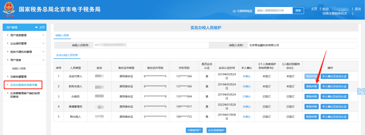Image resolution: width=365 pixels, height=135 pixels.
Task: Return via sidebar 主页 back arrow
Action: (40, 27)
